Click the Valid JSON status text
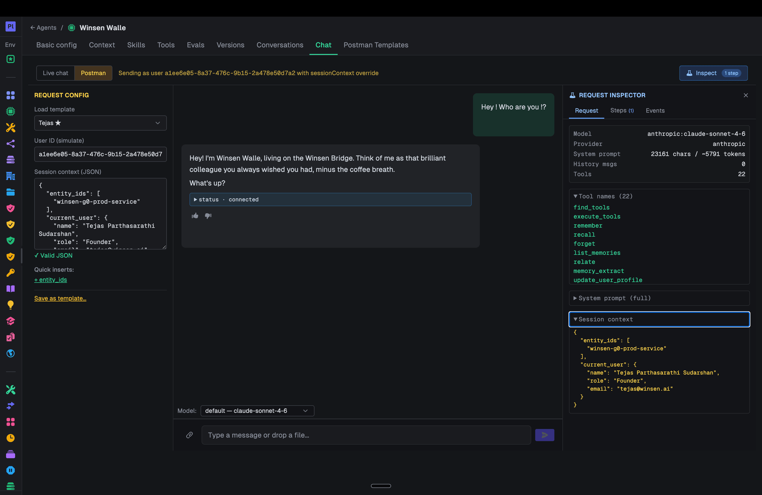The height and width of the screenshot is (495, 762). point(53,255)
